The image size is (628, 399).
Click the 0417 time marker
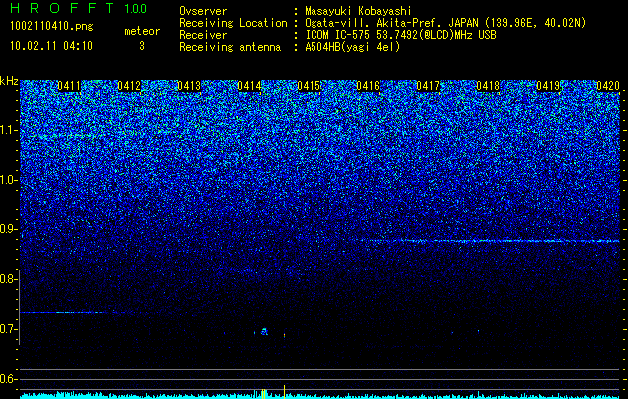pyautogui.click(x=428, y=86)
